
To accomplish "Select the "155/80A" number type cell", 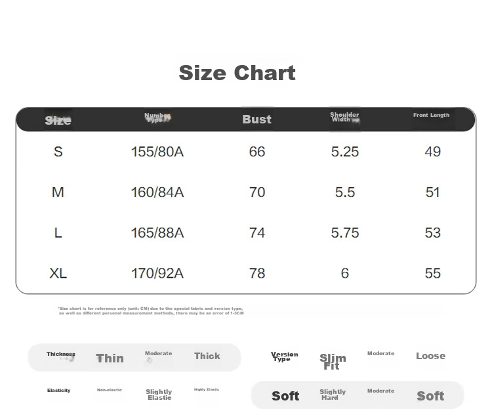I will pyautogui.click(x=157, y=152).
